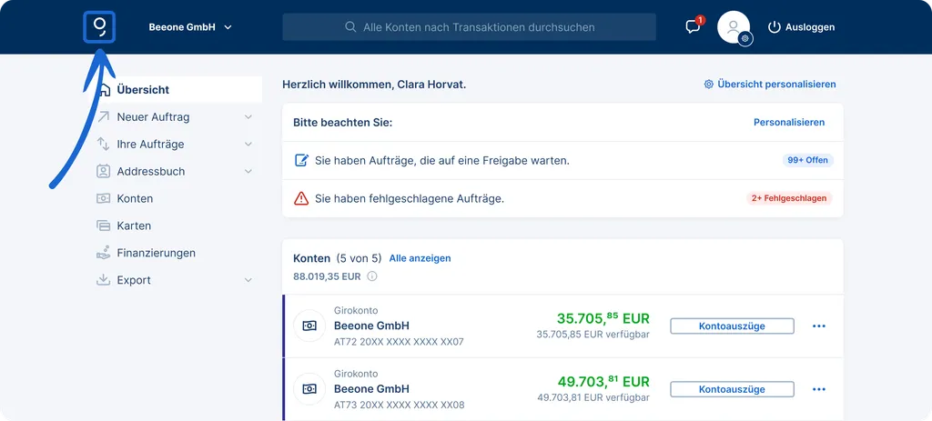The image size is (932, 421).
Task: Click Kontoauszüge for first Girokonto
Action: 732,326
